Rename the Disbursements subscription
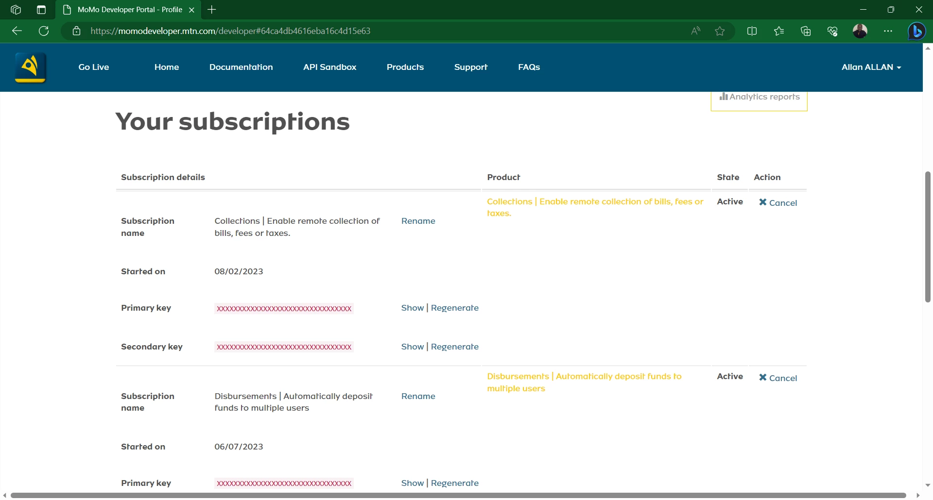 pos(418,396)
